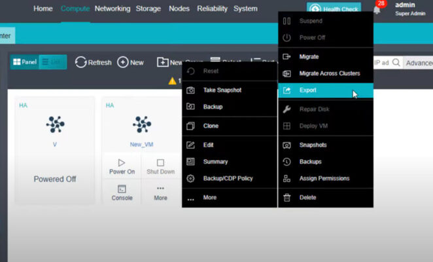Click the Refresh circular arrow icon
This screenshot has height=262, width=433.
[80, 62]
